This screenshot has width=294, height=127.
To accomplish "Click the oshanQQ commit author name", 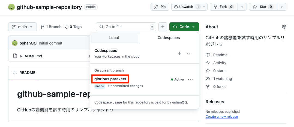I will (x=28, y=43).
